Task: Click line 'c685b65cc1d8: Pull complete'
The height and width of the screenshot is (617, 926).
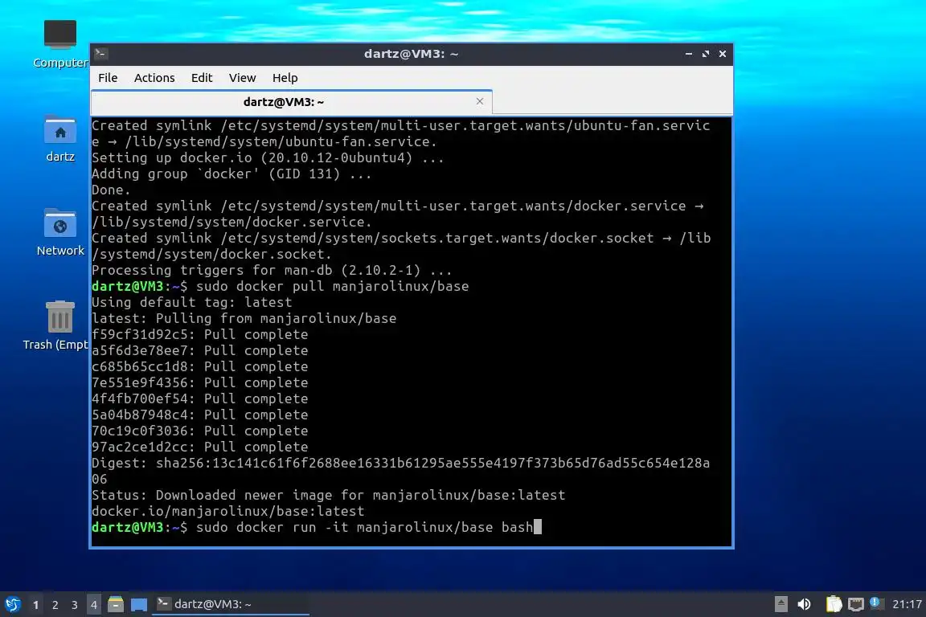Action: coord(199,366)
